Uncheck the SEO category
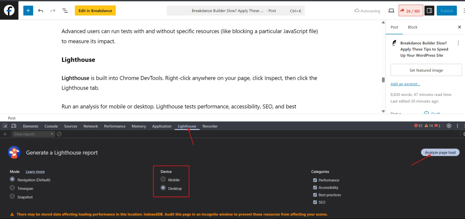The image size is (465, 219). click(x=315, y=202)
